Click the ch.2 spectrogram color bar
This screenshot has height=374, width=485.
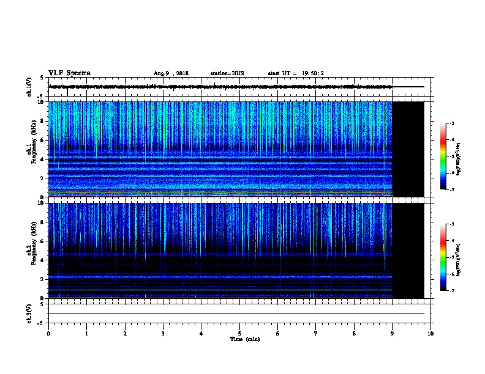pos(443,257)
